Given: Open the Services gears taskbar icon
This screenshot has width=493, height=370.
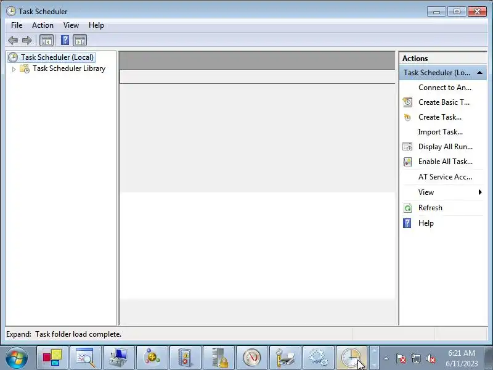Looking at the screenshot, I should pos(318,358).
